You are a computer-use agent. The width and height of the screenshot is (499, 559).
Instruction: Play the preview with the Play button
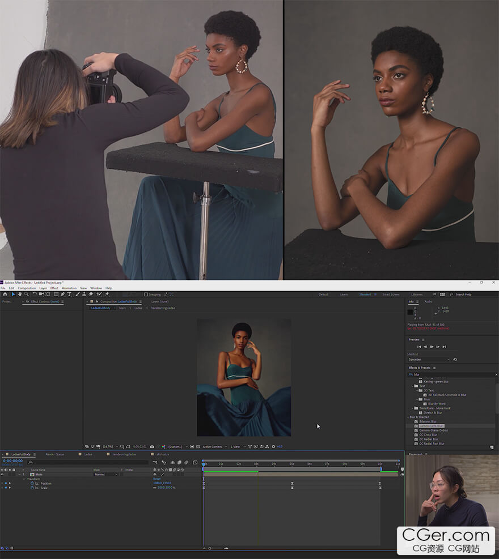click(x=432, y=347)
